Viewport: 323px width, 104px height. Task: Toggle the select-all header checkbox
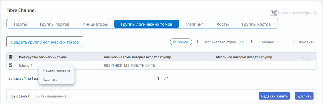click(x=11, y=57)
